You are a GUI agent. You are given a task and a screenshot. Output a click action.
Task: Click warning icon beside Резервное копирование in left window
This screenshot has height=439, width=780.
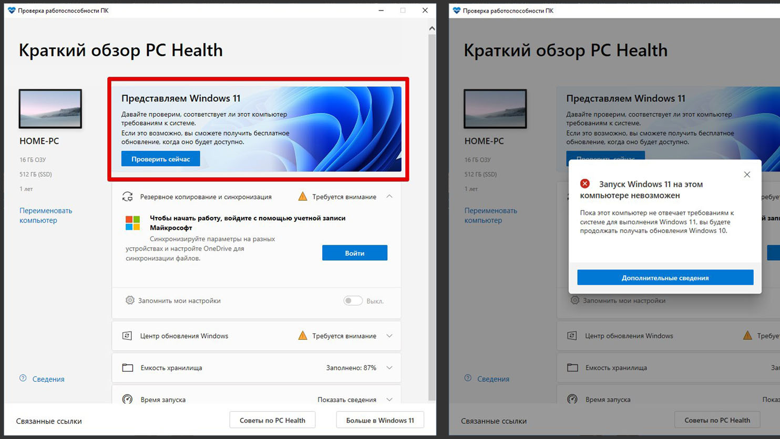(303, 197)
